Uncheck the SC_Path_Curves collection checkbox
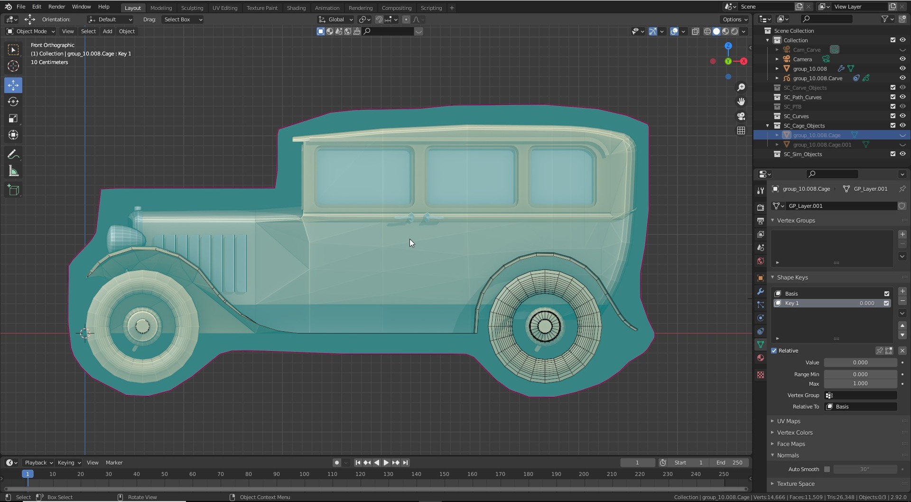This screenshot has width=911, height=502. (893, 97)
